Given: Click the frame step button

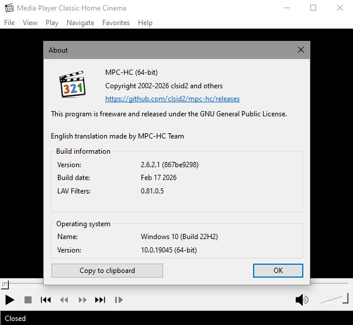Looking at the screenshot, I should pos(119,300).
